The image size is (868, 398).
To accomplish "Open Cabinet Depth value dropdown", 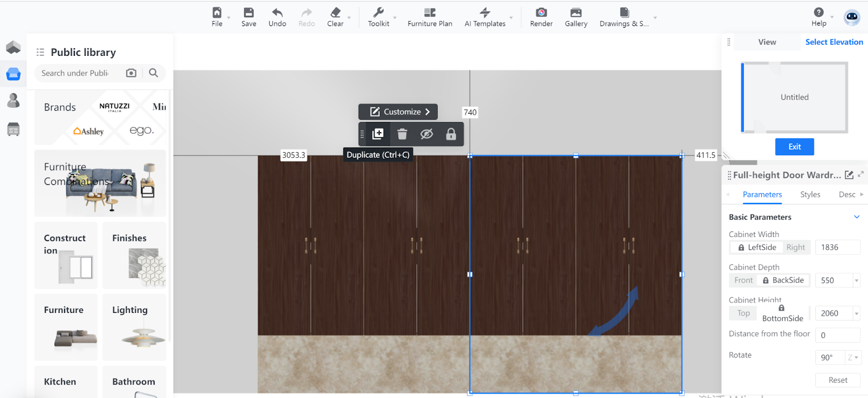I will tap(857, 281).
